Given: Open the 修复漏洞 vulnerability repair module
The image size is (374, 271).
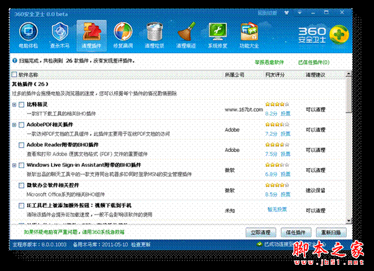Looking at the screenshot, I should click(x=123, y=35).
